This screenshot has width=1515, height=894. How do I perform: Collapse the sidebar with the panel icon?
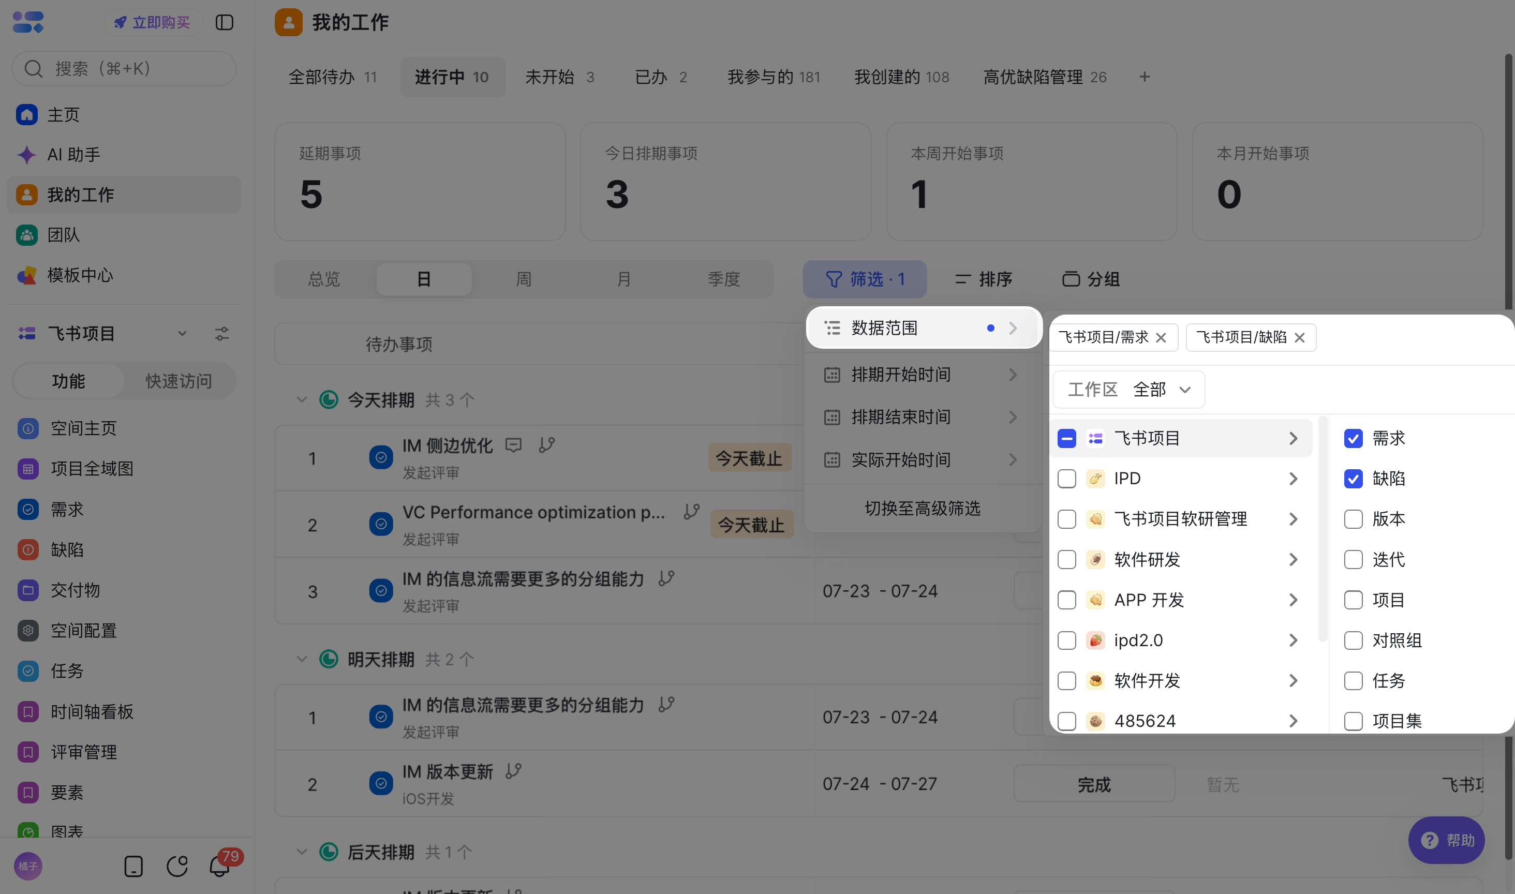click(224, 22)
